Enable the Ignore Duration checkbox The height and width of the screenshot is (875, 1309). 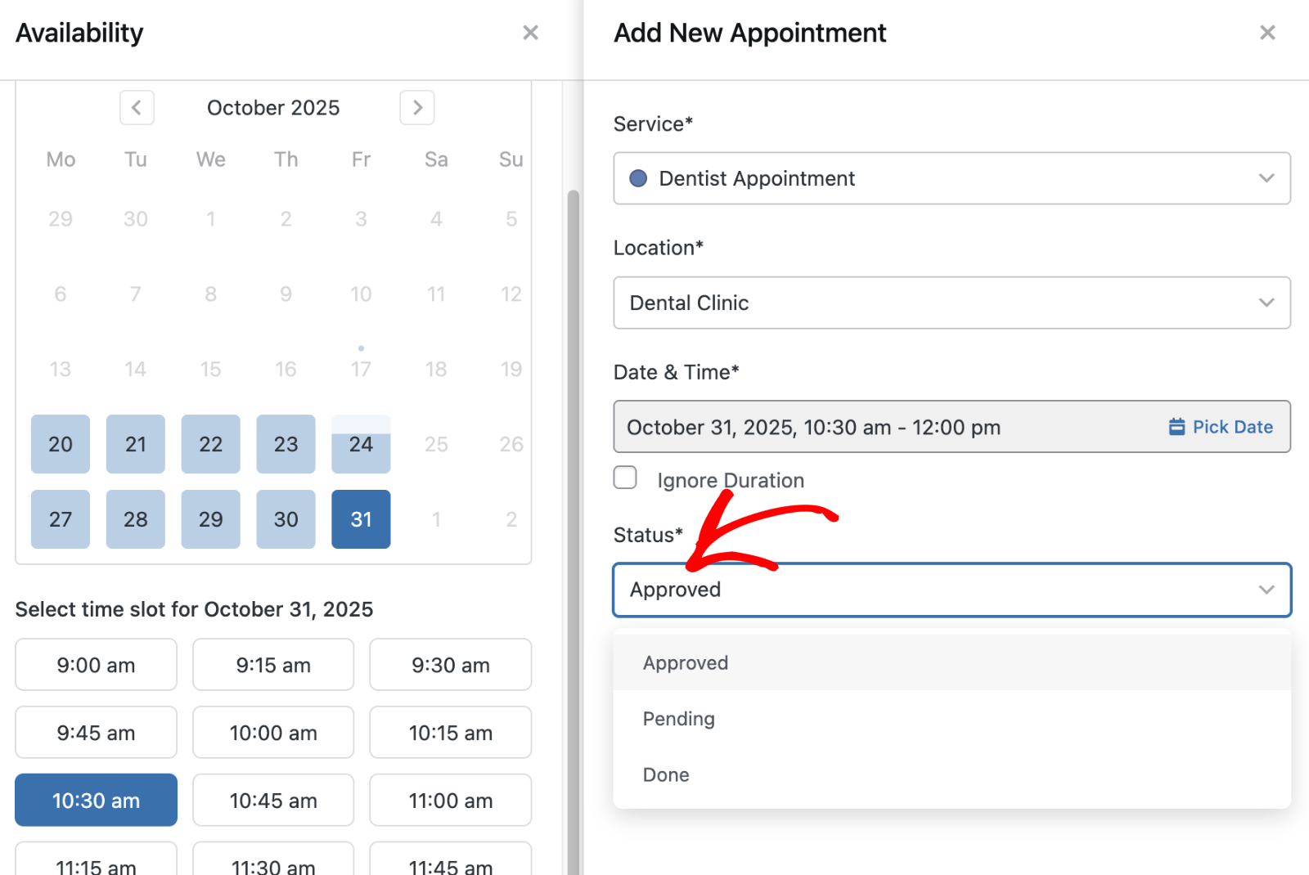(625, 478)
